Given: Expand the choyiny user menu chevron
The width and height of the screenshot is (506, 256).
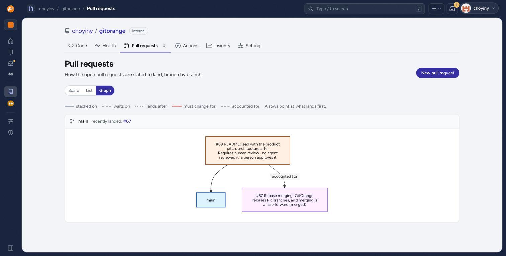Looking at the screenshot, I should pos(493,8).
